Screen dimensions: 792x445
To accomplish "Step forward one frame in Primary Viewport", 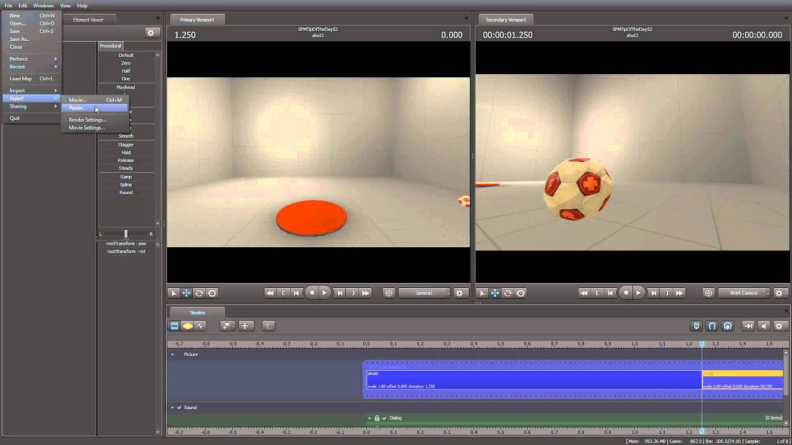I will coord(340,293).
